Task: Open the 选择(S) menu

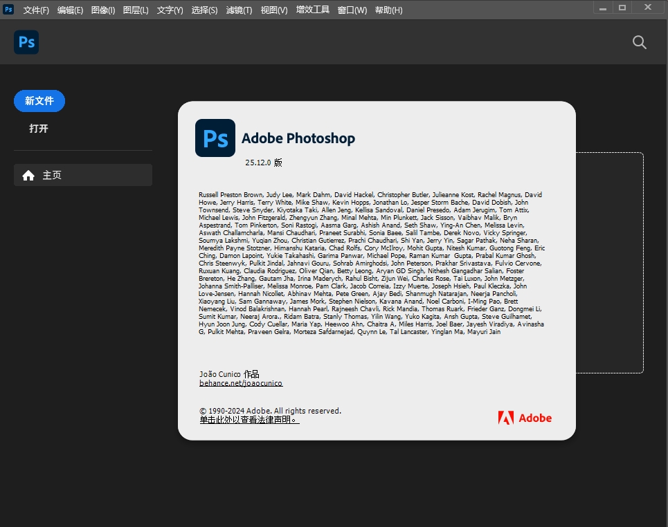Action: pos(204,10)
